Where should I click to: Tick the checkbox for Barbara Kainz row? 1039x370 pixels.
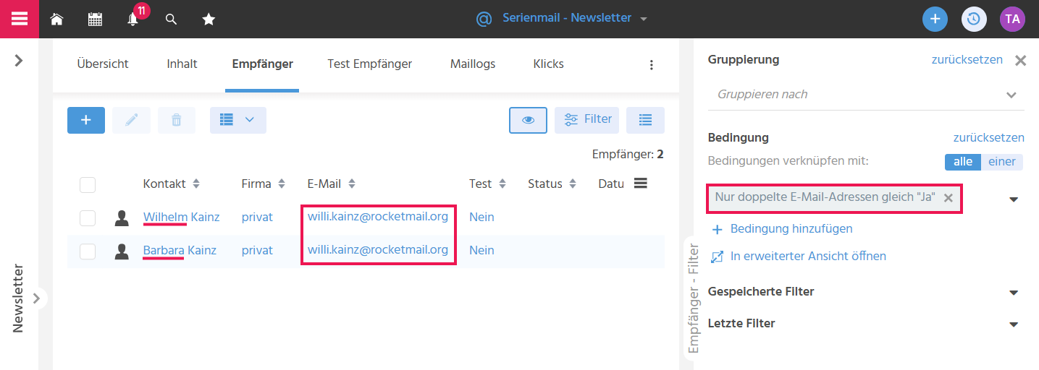pyautogui.click(x=88, y=251)
